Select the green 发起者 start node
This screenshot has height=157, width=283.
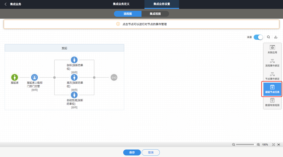pyautogui.click(x=15, y=77)
